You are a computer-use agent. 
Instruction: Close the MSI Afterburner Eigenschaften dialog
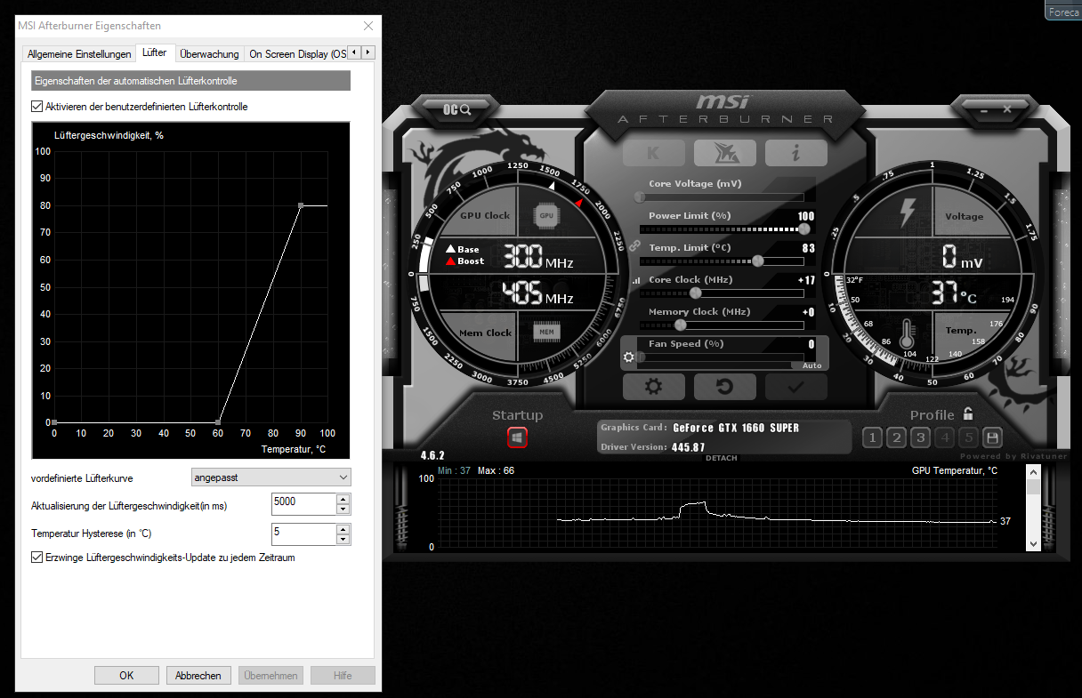coord(368,26)
